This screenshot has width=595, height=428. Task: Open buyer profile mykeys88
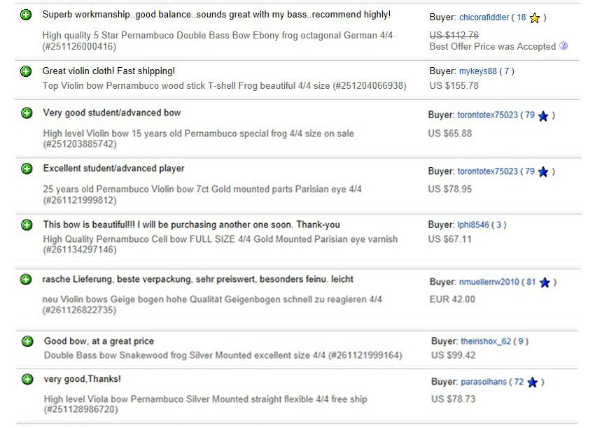pos(477,71)
